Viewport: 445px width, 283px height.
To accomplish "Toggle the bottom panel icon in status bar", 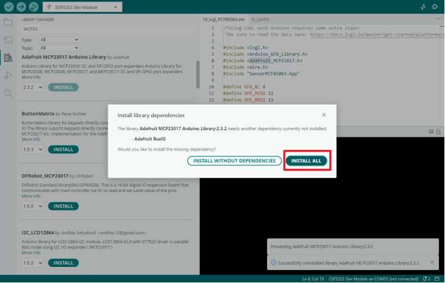I will click(439, 278).
